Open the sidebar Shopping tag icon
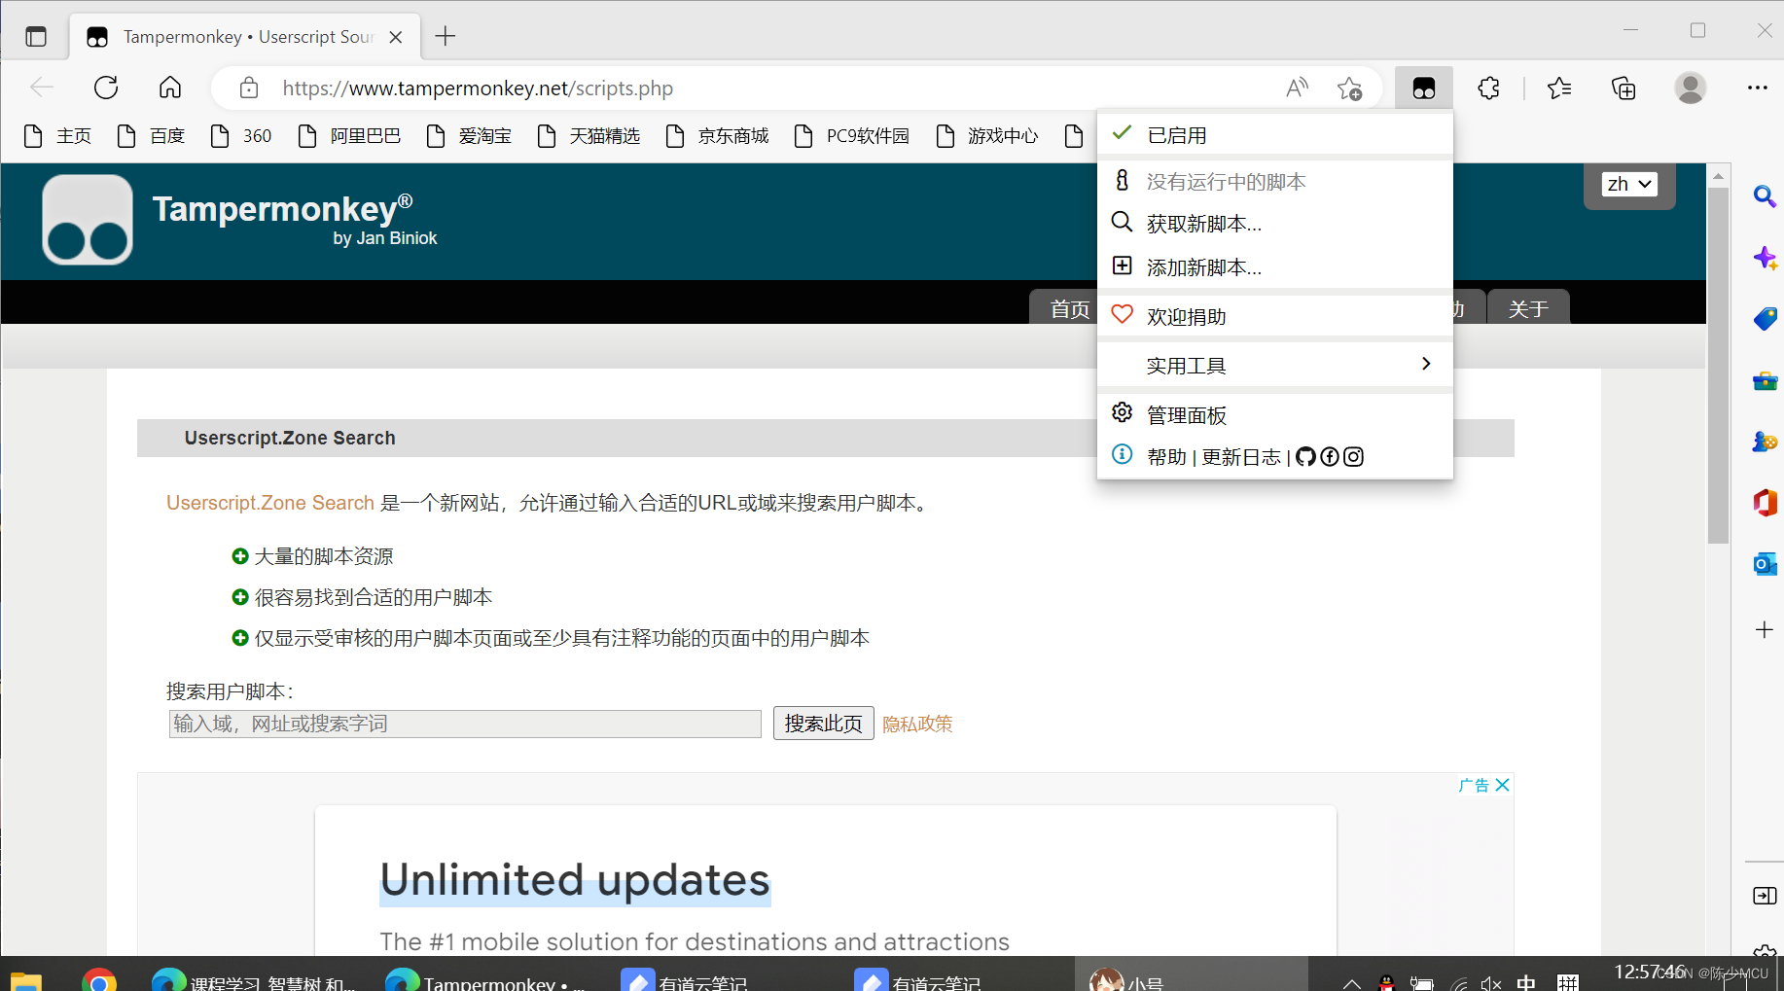 (1765, 319)
